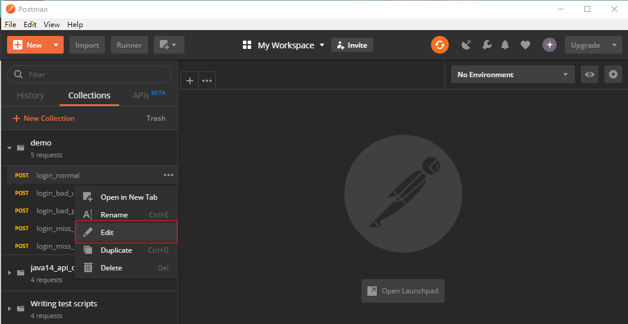Click the workspace grid icon

point(246,45)
